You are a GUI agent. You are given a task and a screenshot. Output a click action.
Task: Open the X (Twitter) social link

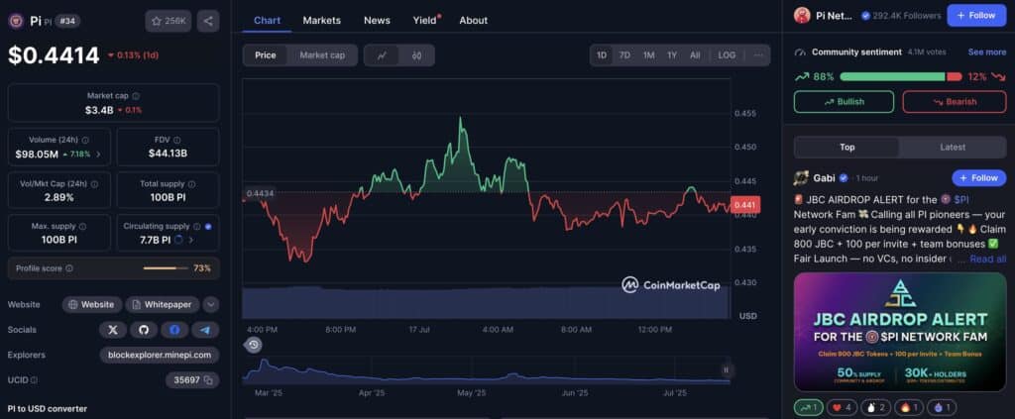pyautogui.click(x=113, y=330)
